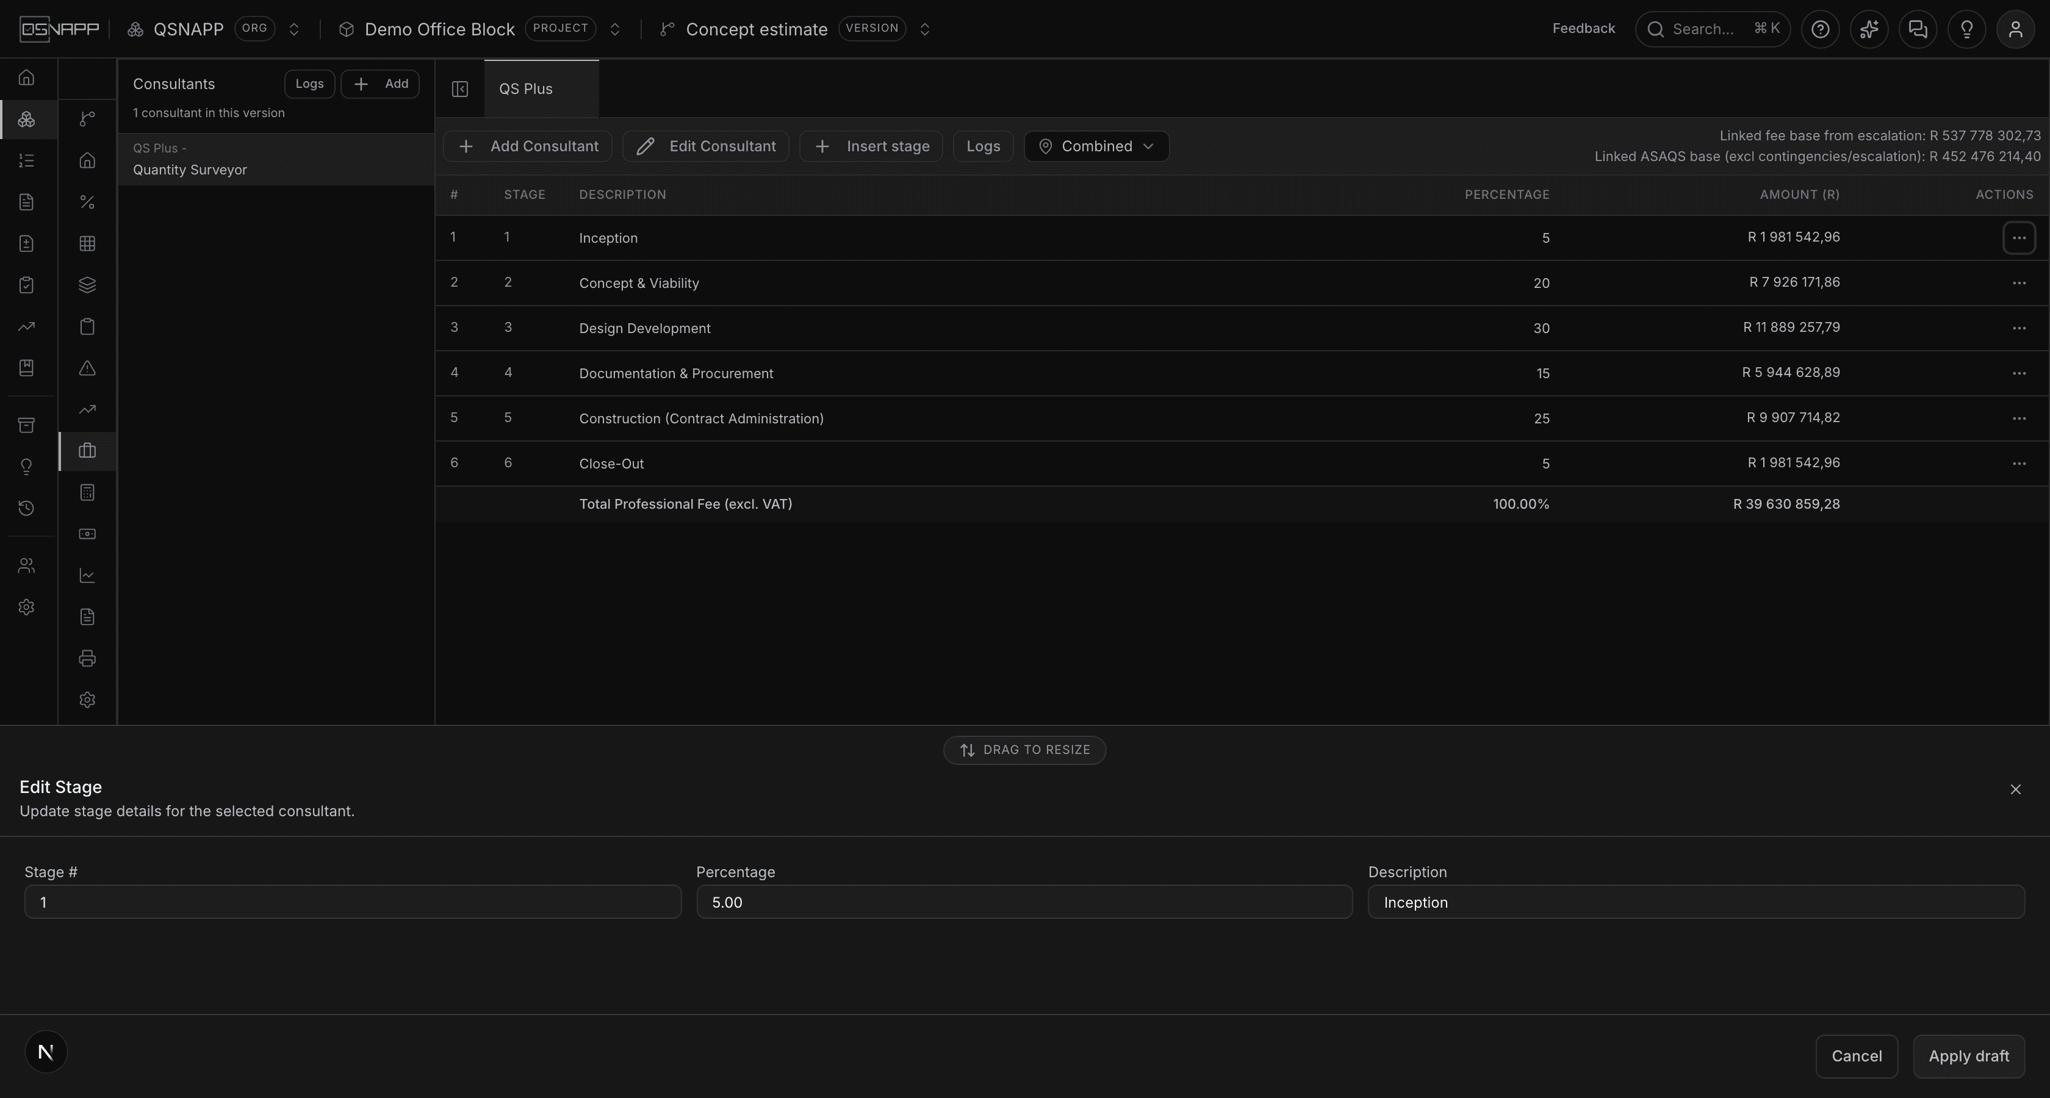2050x1098 pixels.
Task: Focus the Percentage input field
Action: tap(1024, 902)
